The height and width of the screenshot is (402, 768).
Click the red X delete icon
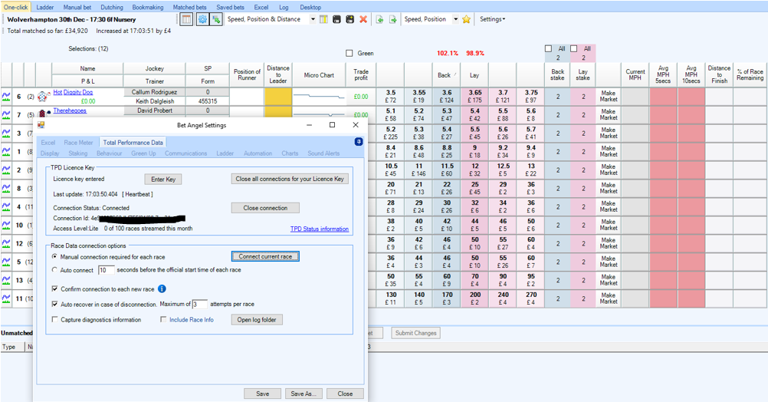(x=363, y=19)
